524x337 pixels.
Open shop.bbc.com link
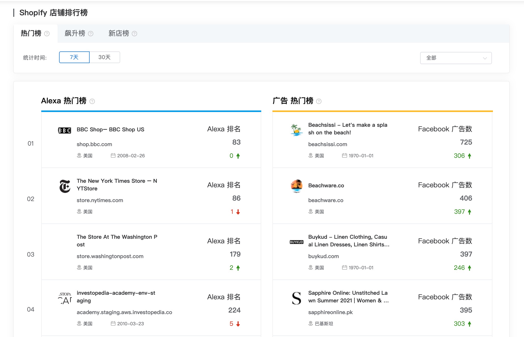(94, 144)
